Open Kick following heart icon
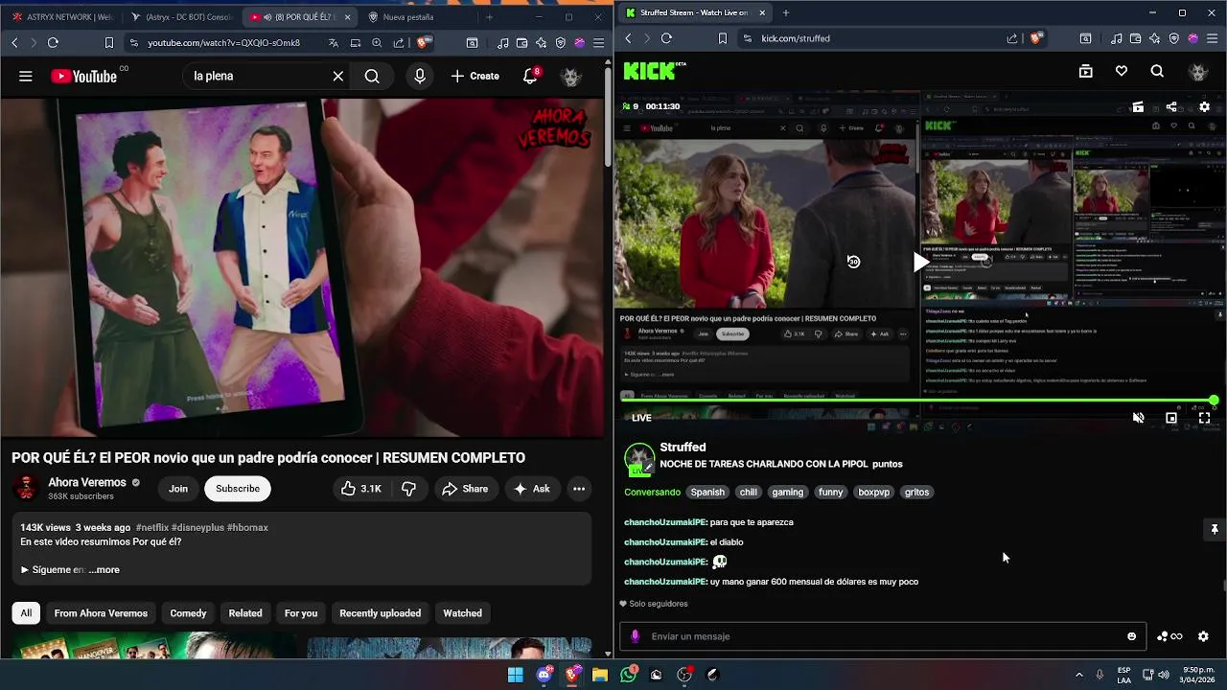 click(x=1122, y=71)
